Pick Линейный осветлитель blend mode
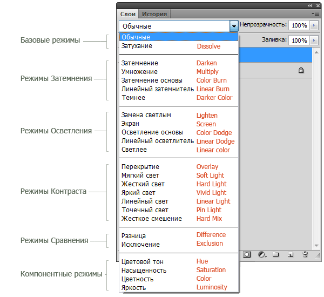This screenshot has width=324, height=297. tap(179, 141)
